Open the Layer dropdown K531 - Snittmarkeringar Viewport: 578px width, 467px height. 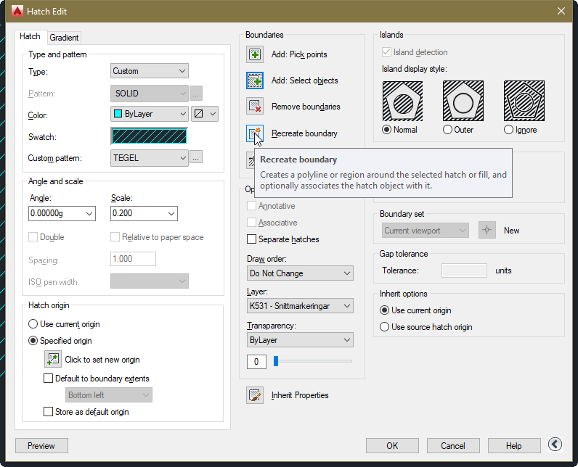pos(300,306)
